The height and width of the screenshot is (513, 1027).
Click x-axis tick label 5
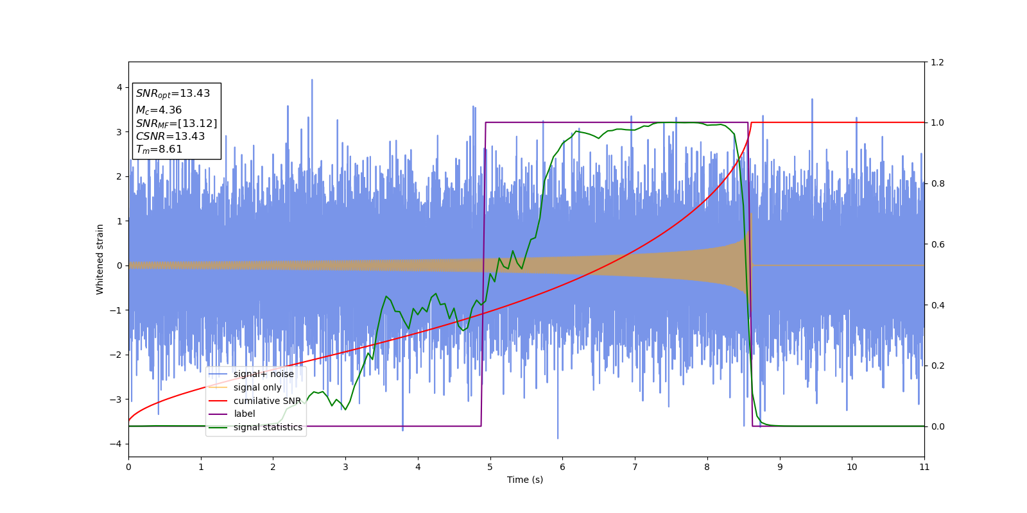[x=490, y=467]
